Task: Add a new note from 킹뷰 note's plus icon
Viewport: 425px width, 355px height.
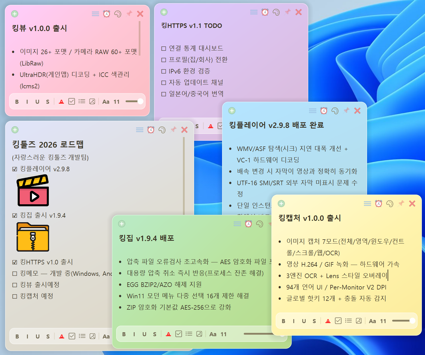Action: [15, 14]
